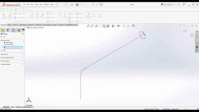Open the Hide/Show Items dropdown arrow
The height and width of the screenshot is (112, 199).
(121, 26)
